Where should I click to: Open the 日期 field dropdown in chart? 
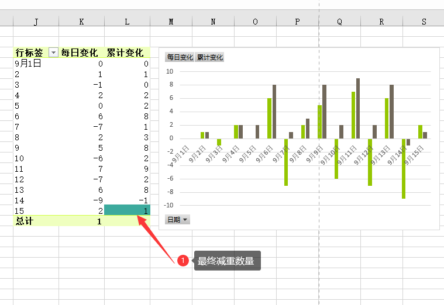(x=178, y=220)
